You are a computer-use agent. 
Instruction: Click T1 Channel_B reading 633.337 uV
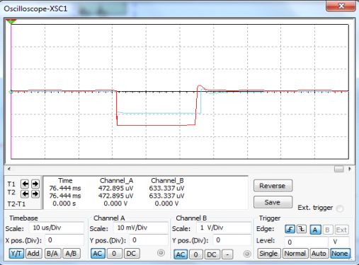click(x=166, y=188)
